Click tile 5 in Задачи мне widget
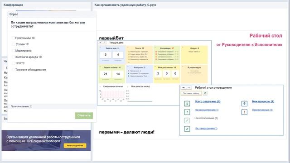The image size is (290, 163). click(x=106, y=55)
